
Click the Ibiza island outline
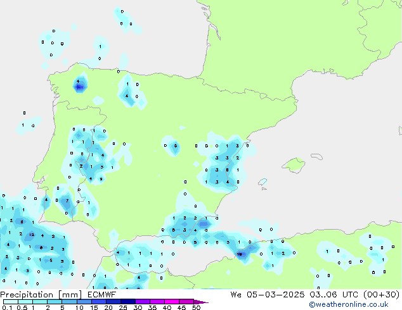click(x=263, y=182)
